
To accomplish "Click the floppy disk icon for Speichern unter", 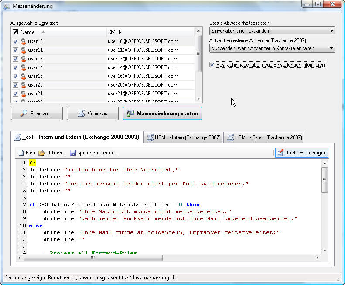I will (72, 153).
